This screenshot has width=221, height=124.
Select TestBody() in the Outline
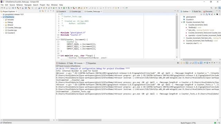(192, 28)
